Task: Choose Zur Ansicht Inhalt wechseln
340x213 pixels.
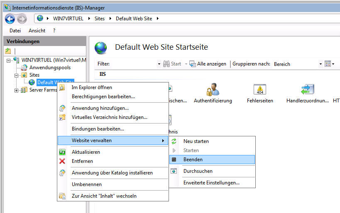Action: (113, 196)
